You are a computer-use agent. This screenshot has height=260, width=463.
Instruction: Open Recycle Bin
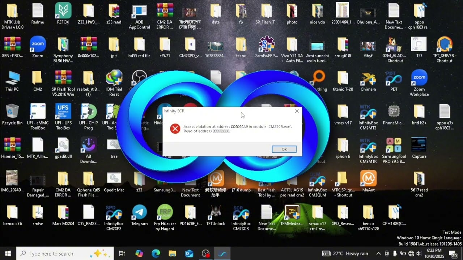(x=12, y=114)
